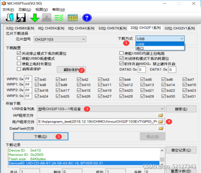This screenshot has width=201, height=173.
Task: Uncheck the bit15 checkbox
Action: tap(184, 85)
